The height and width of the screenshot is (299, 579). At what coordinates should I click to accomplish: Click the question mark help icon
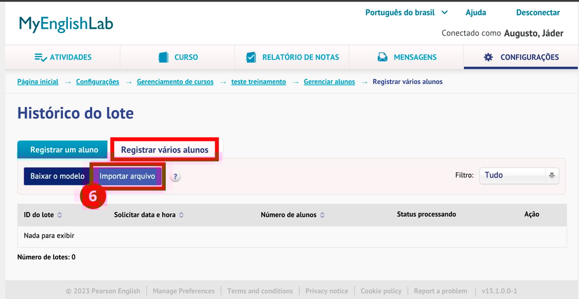pos(176,177)
